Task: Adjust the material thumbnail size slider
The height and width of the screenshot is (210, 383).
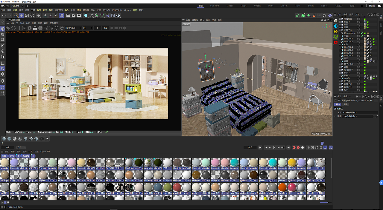Action: click(x=326, y=203)
